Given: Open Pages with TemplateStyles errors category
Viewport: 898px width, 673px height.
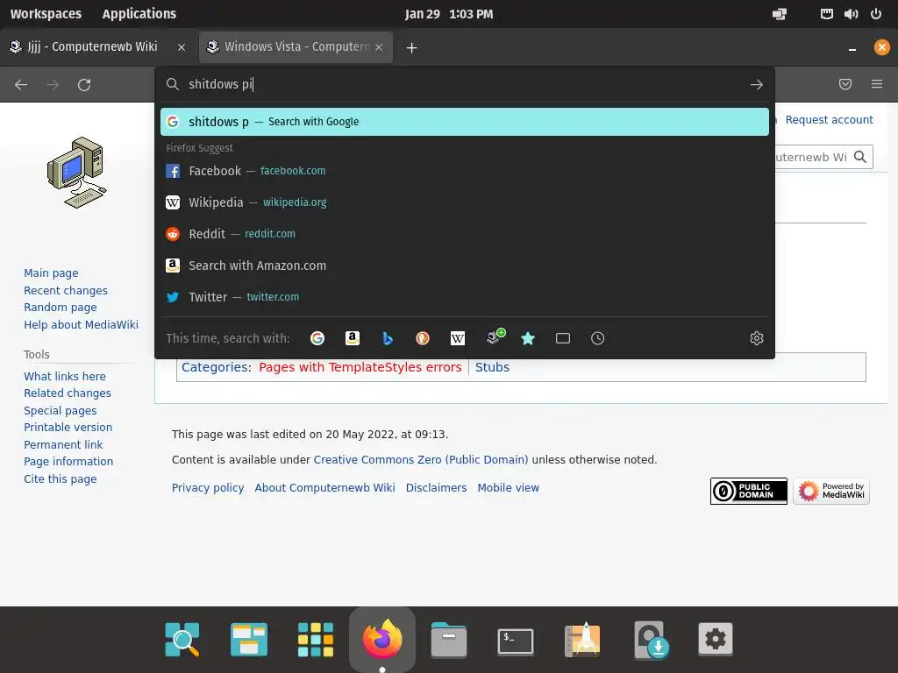Looking at the screenshot, I should point(360,367).
